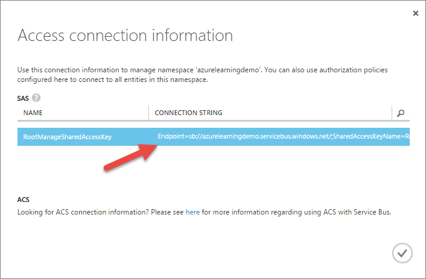Sort by the NAME column header
Viewport: 426px width, 279px height.
click(x=33, y=113)
